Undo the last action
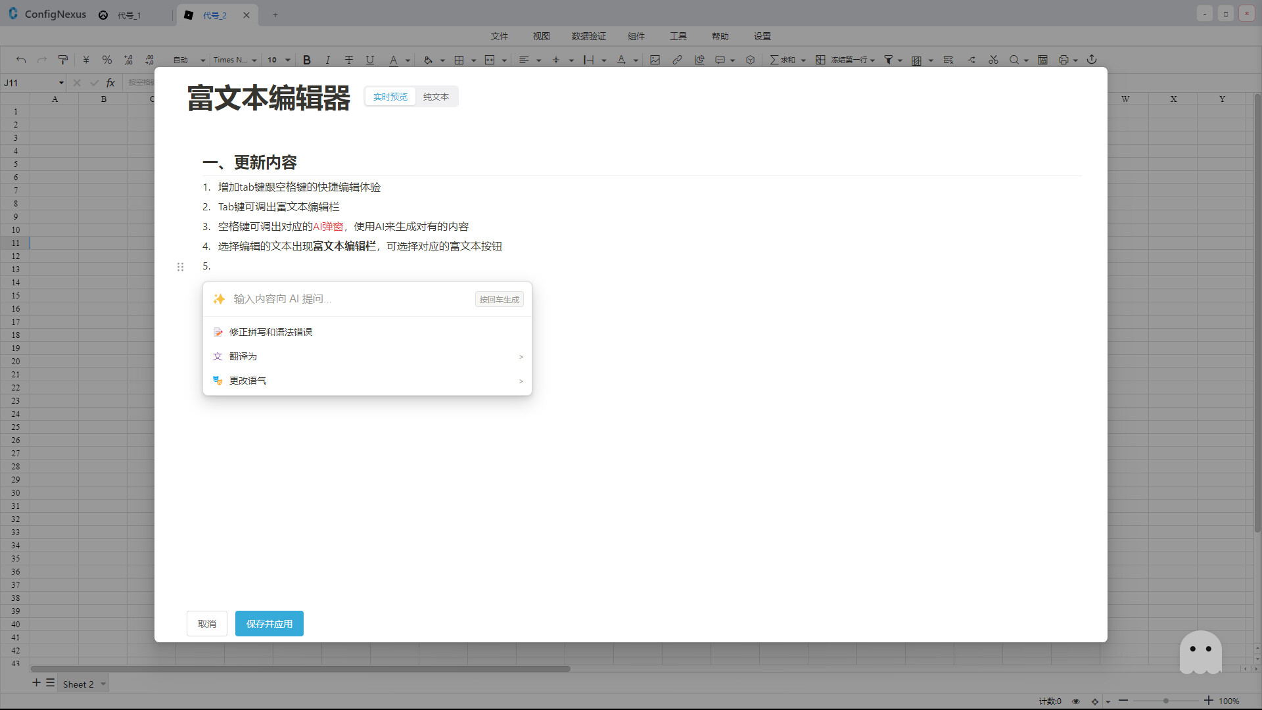1262x710 pixels. pyautogui.click(x=21, y=60)
